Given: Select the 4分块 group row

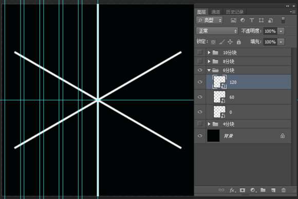Looking at the screenshot, I should tap(249, 124).
